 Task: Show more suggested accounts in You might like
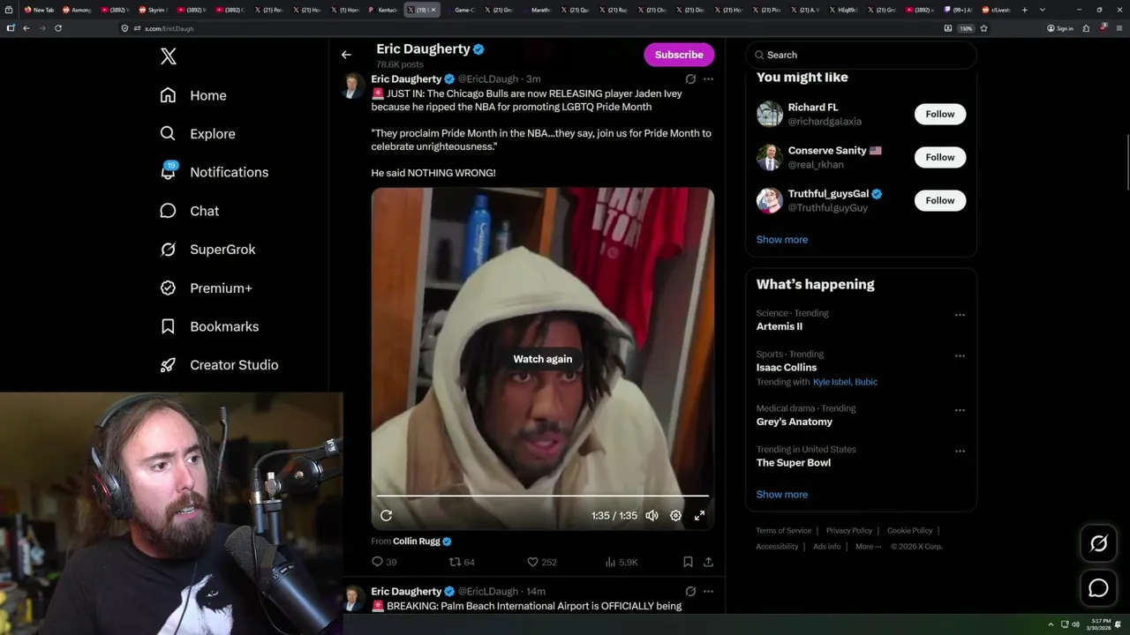click(782, 240)
